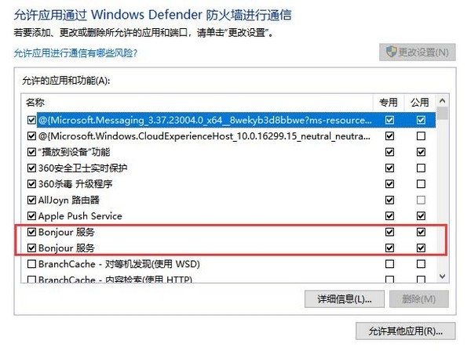Uncheck the "播放到设备"功能 name checkbox
This screenshot has width=471, height=358.
click(x=31, y=152)
